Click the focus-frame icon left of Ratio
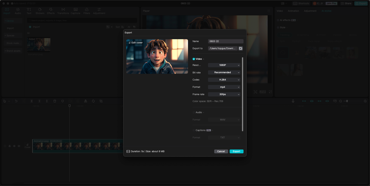This screenshot has width=370, height=186. coord(256,92)
